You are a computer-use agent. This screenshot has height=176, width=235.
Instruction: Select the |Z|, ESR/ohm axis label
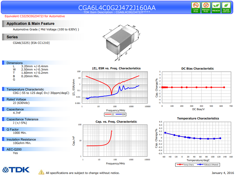[74, 87]
